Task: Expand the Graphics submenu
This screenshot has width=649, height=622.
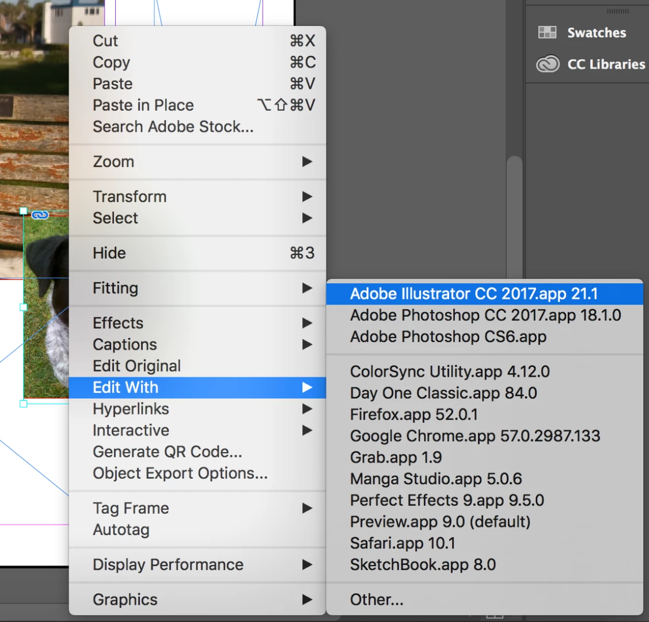Action: [198, 600]
